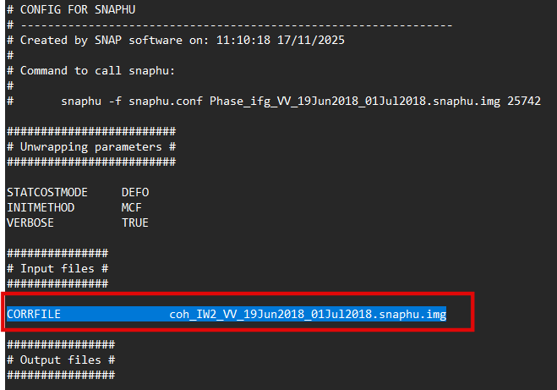Click the VERBOSE parameter name
Viewport: 557px width, 390px height.
[30, 222]
